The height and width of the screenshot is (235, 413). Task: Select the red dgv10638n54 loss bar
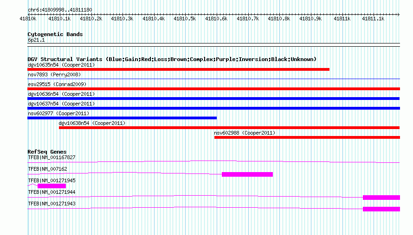[229, 128]
